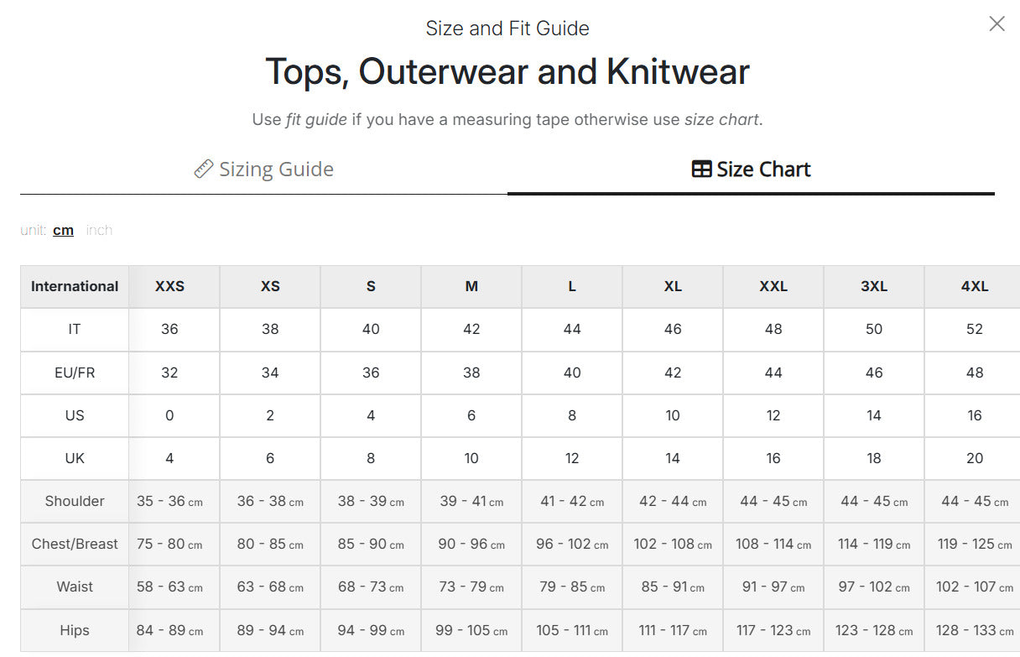Click the International header cell

(x=75, y=286)
